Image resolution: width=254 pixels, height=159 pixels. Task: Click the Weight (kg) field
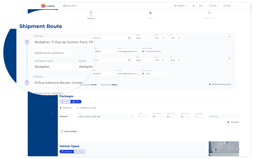(x=200, y=116)
